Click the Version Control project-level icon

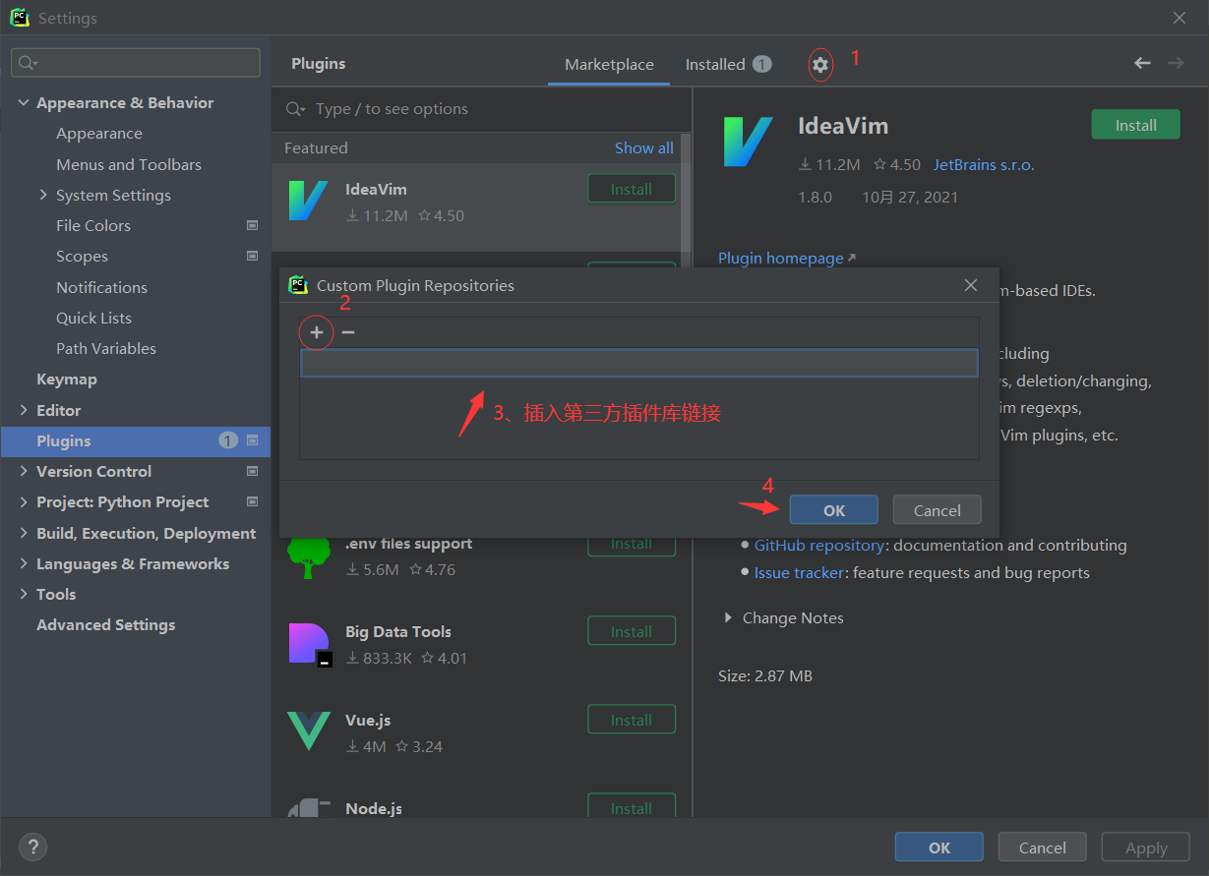252,472
